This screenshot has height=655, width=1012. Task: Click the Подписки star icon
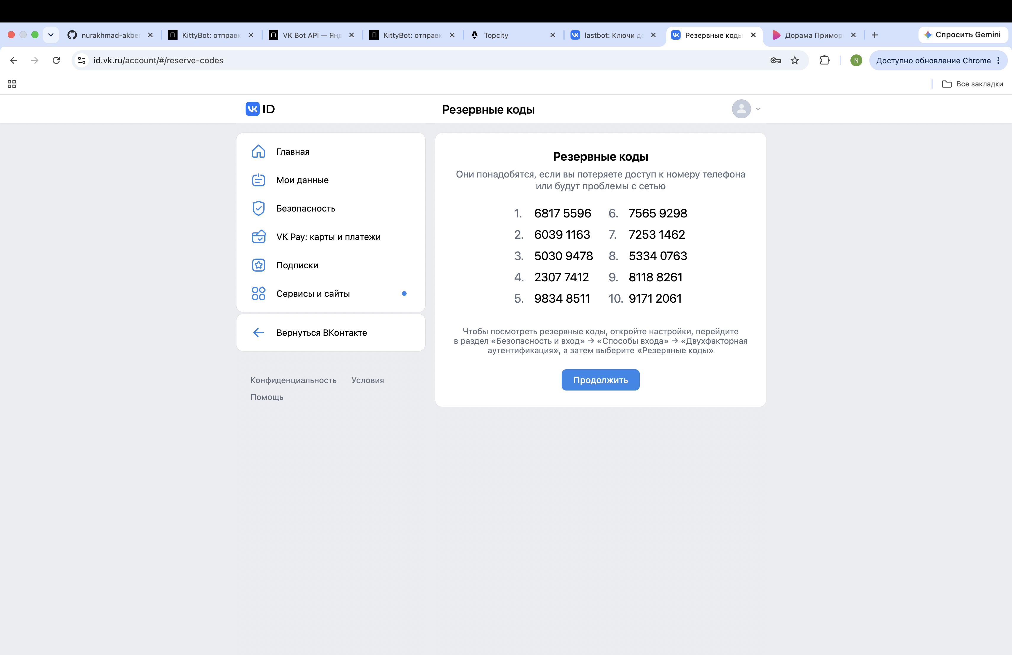point(259,265)
